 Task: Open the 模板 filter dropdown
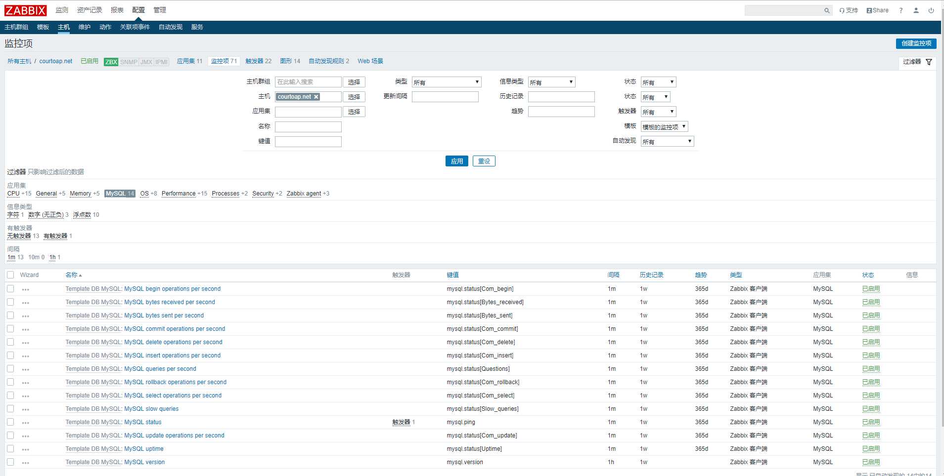click(x=664, y=126)
